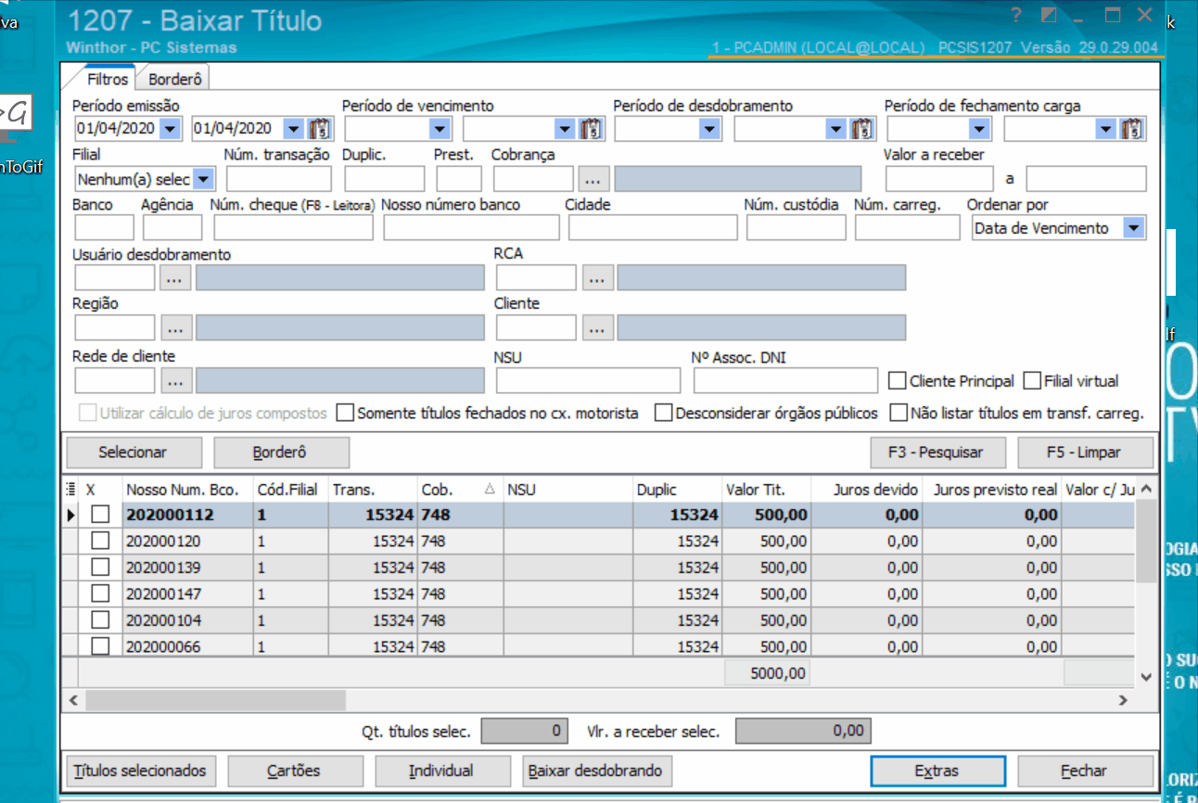This screenshot has width=1198, height=803.
Task: Click the Juros devido column header
Action: pyautogui.click(x=867, y=490)
